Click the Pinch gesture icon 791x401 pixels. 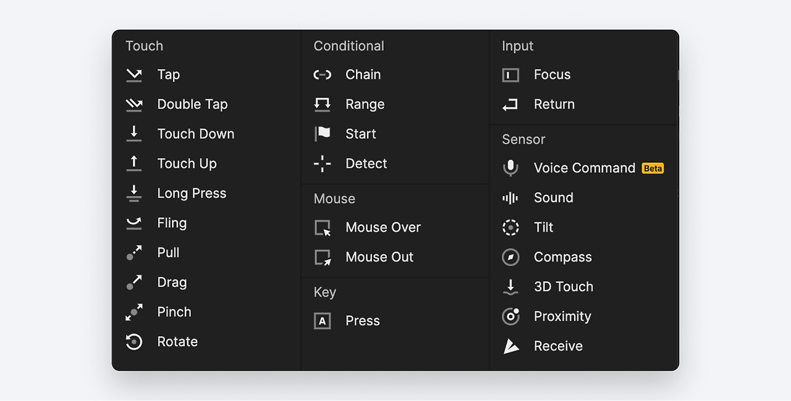134,312
